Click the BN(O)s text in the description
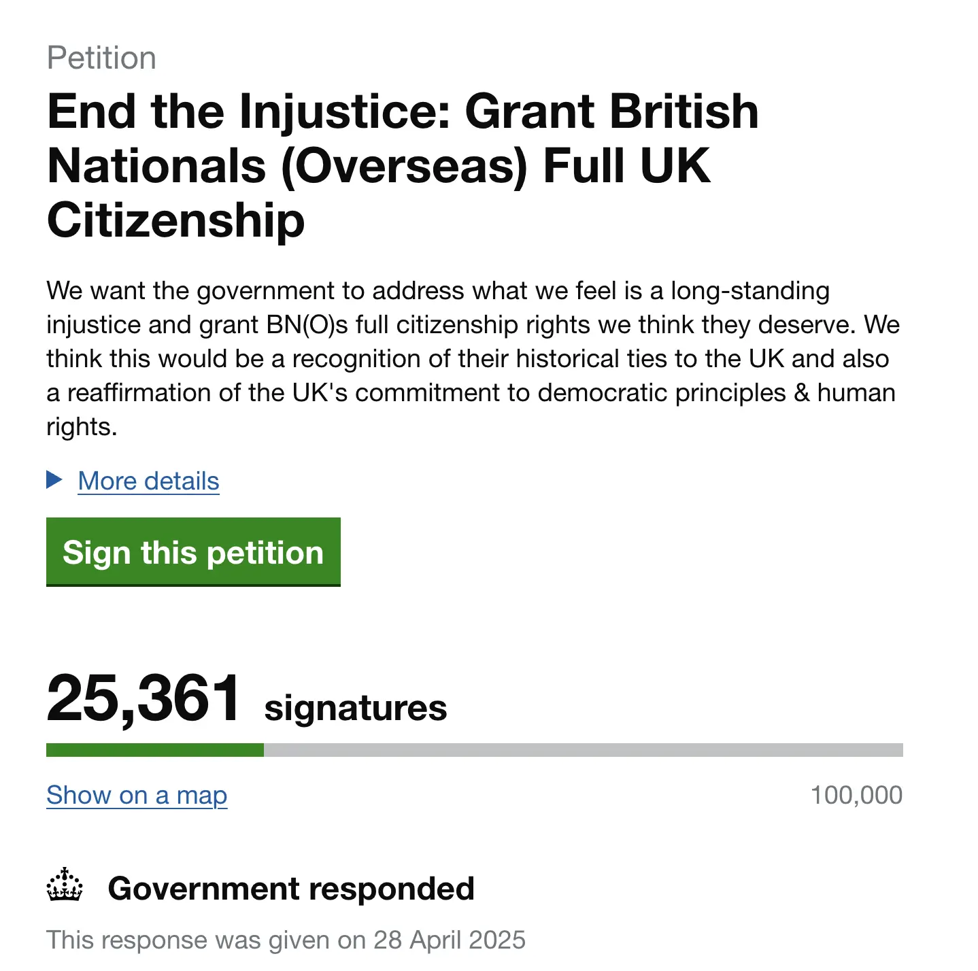 pos(307,325)
